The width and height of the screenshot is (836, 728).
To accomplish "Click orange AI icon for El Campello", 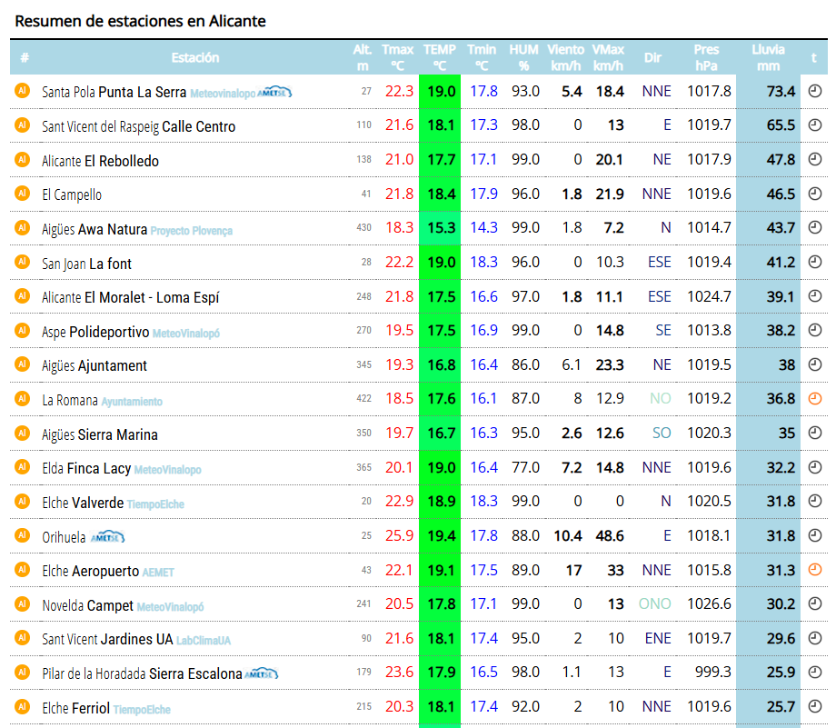I will point(23,194).
